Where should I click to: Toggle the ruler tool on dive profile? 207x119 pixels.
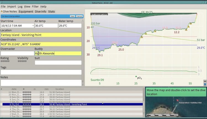tap(205, 81)
